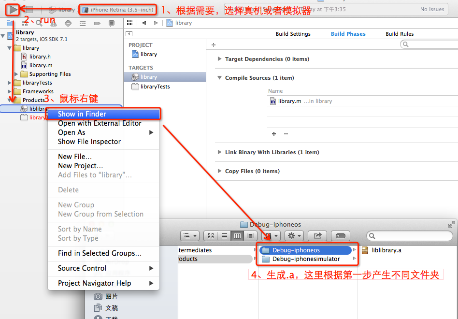Switch Finder to list view

click(x=224, y=236)
